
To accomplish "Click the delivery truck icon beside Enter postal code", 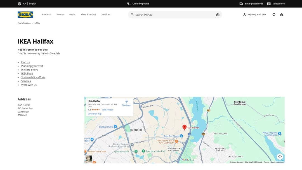I will (241, 3).
